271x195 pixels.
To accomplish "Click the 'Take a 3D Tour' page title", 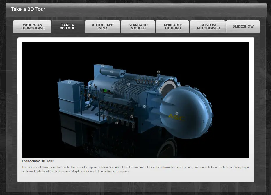I will (x=28, y=9).
